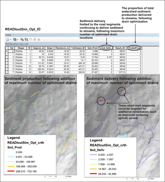165x182 pixels.
Task: Open the Table Options menu icon
Action: click(7, 39)
